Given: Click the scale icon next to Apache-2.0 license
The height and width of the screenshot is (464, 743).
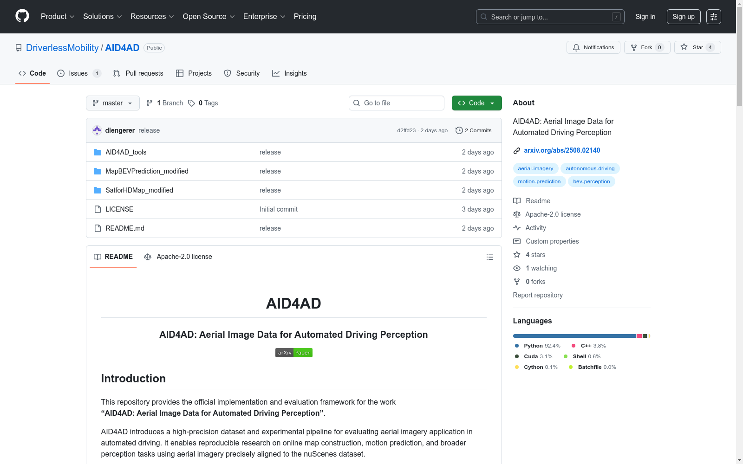Looking at the screenshot, I should coord(517,214).
